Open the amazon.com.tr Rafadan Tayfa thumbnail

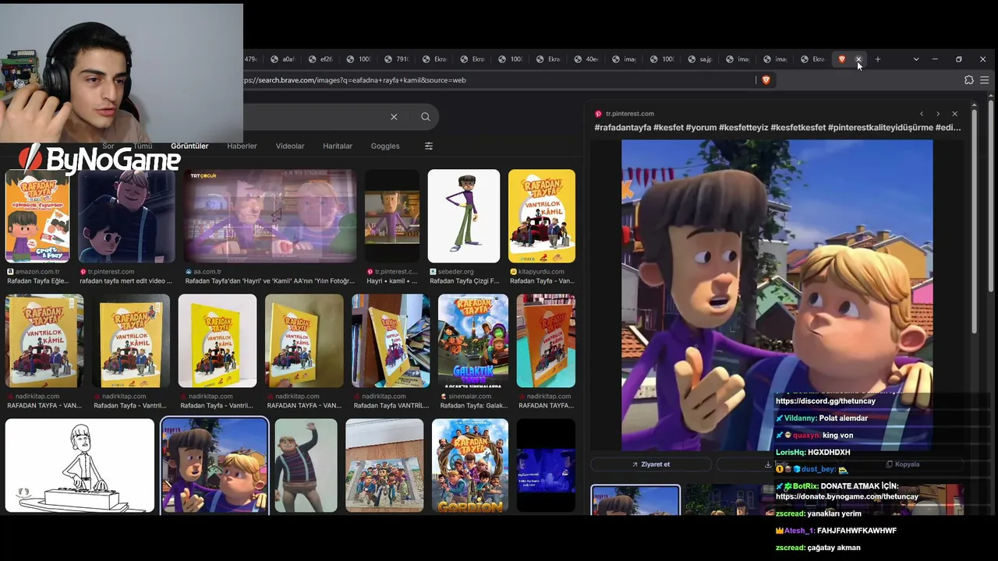coord(37,216)
